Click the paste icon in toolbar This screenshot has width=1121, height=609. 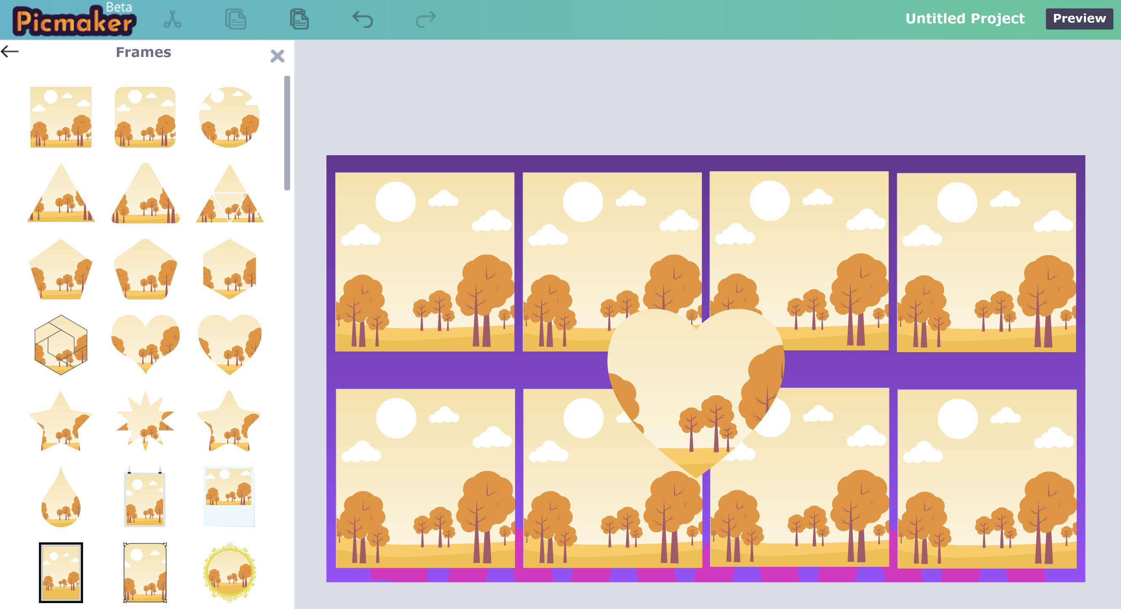click(x=299, y=19)
